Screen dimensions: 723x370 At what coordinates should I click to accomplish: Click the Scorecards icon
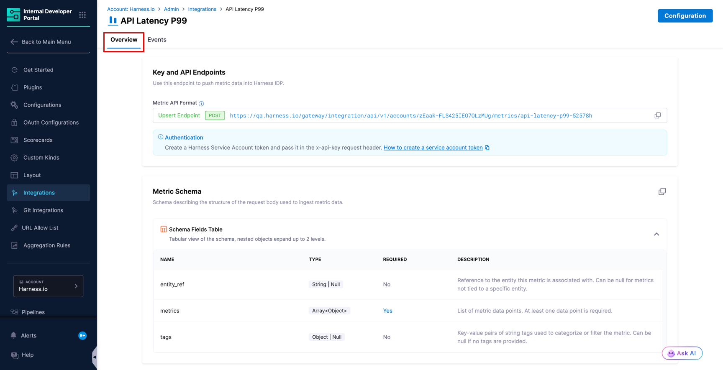[x=15, y=140]
